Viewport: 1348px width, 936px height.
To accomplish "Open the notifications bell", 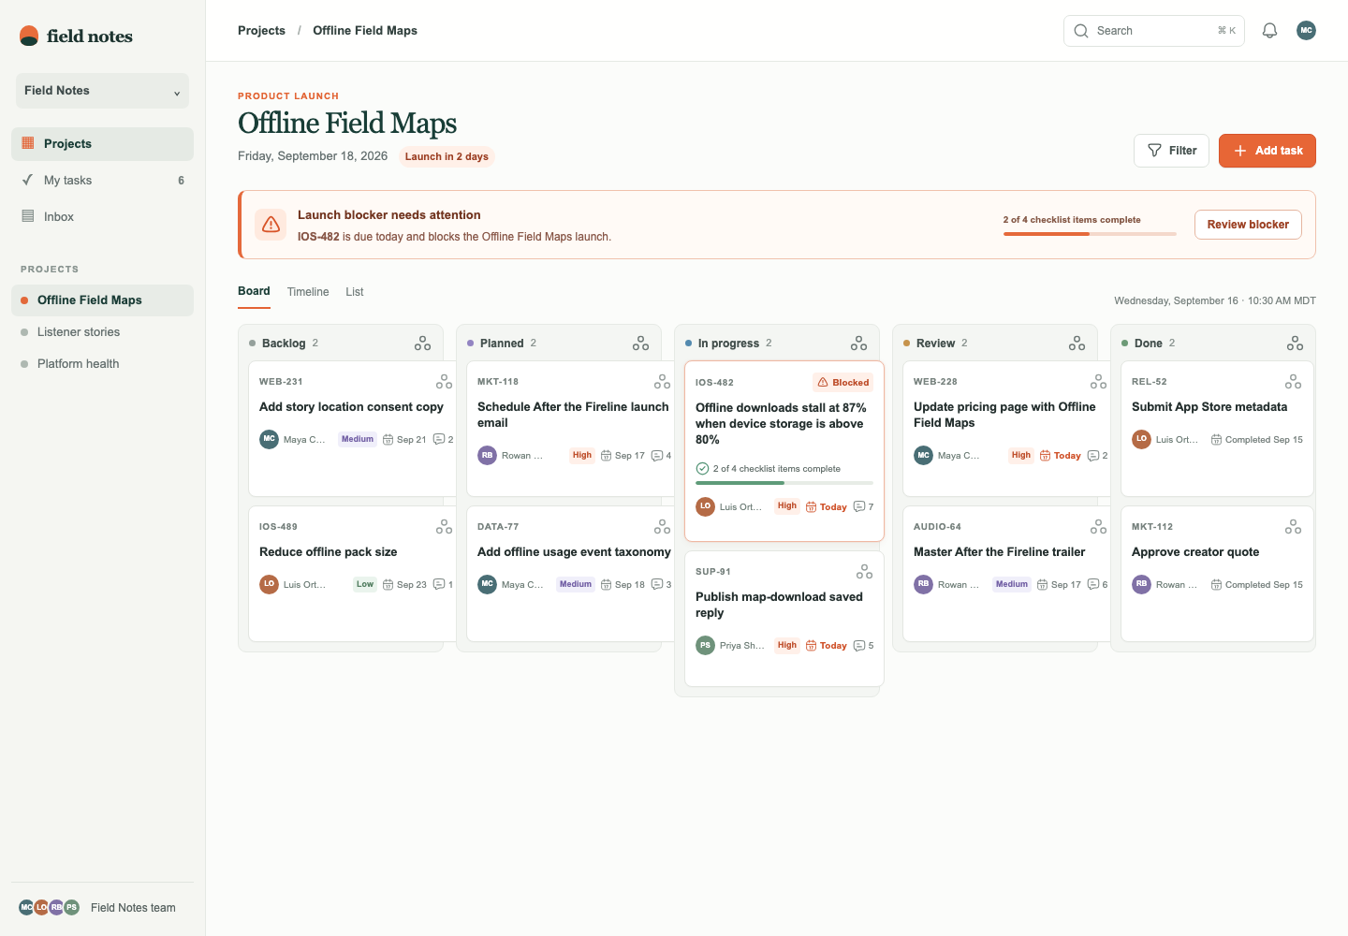I will (1269, 31).
